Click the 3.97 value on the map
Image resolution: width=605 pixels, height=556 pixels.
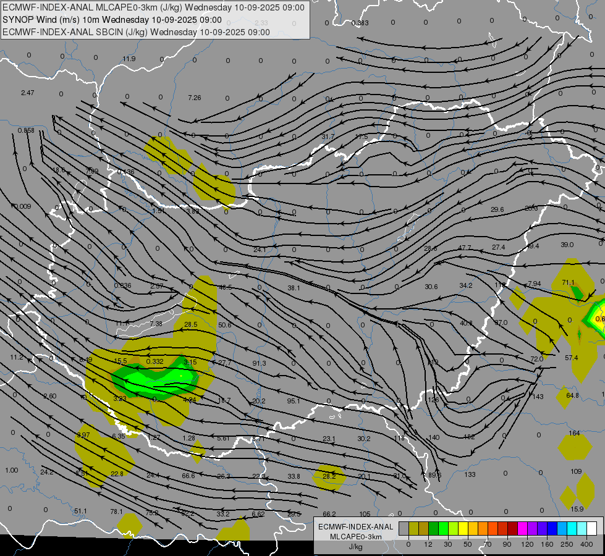coord(83,435)
